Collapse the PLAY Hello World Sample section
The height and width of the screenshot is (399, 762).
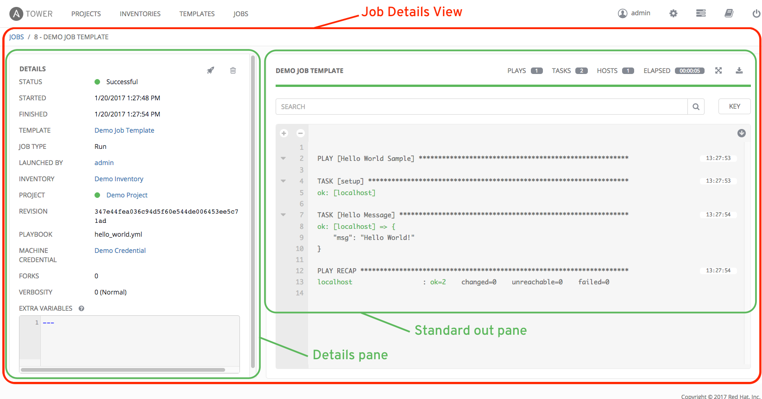point(283,158)
